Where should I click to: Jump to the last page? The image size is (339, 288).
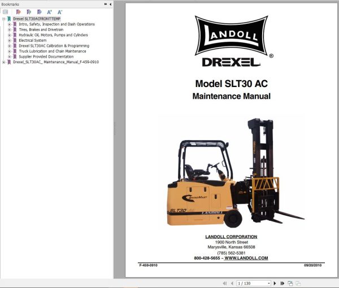[282, 283]
